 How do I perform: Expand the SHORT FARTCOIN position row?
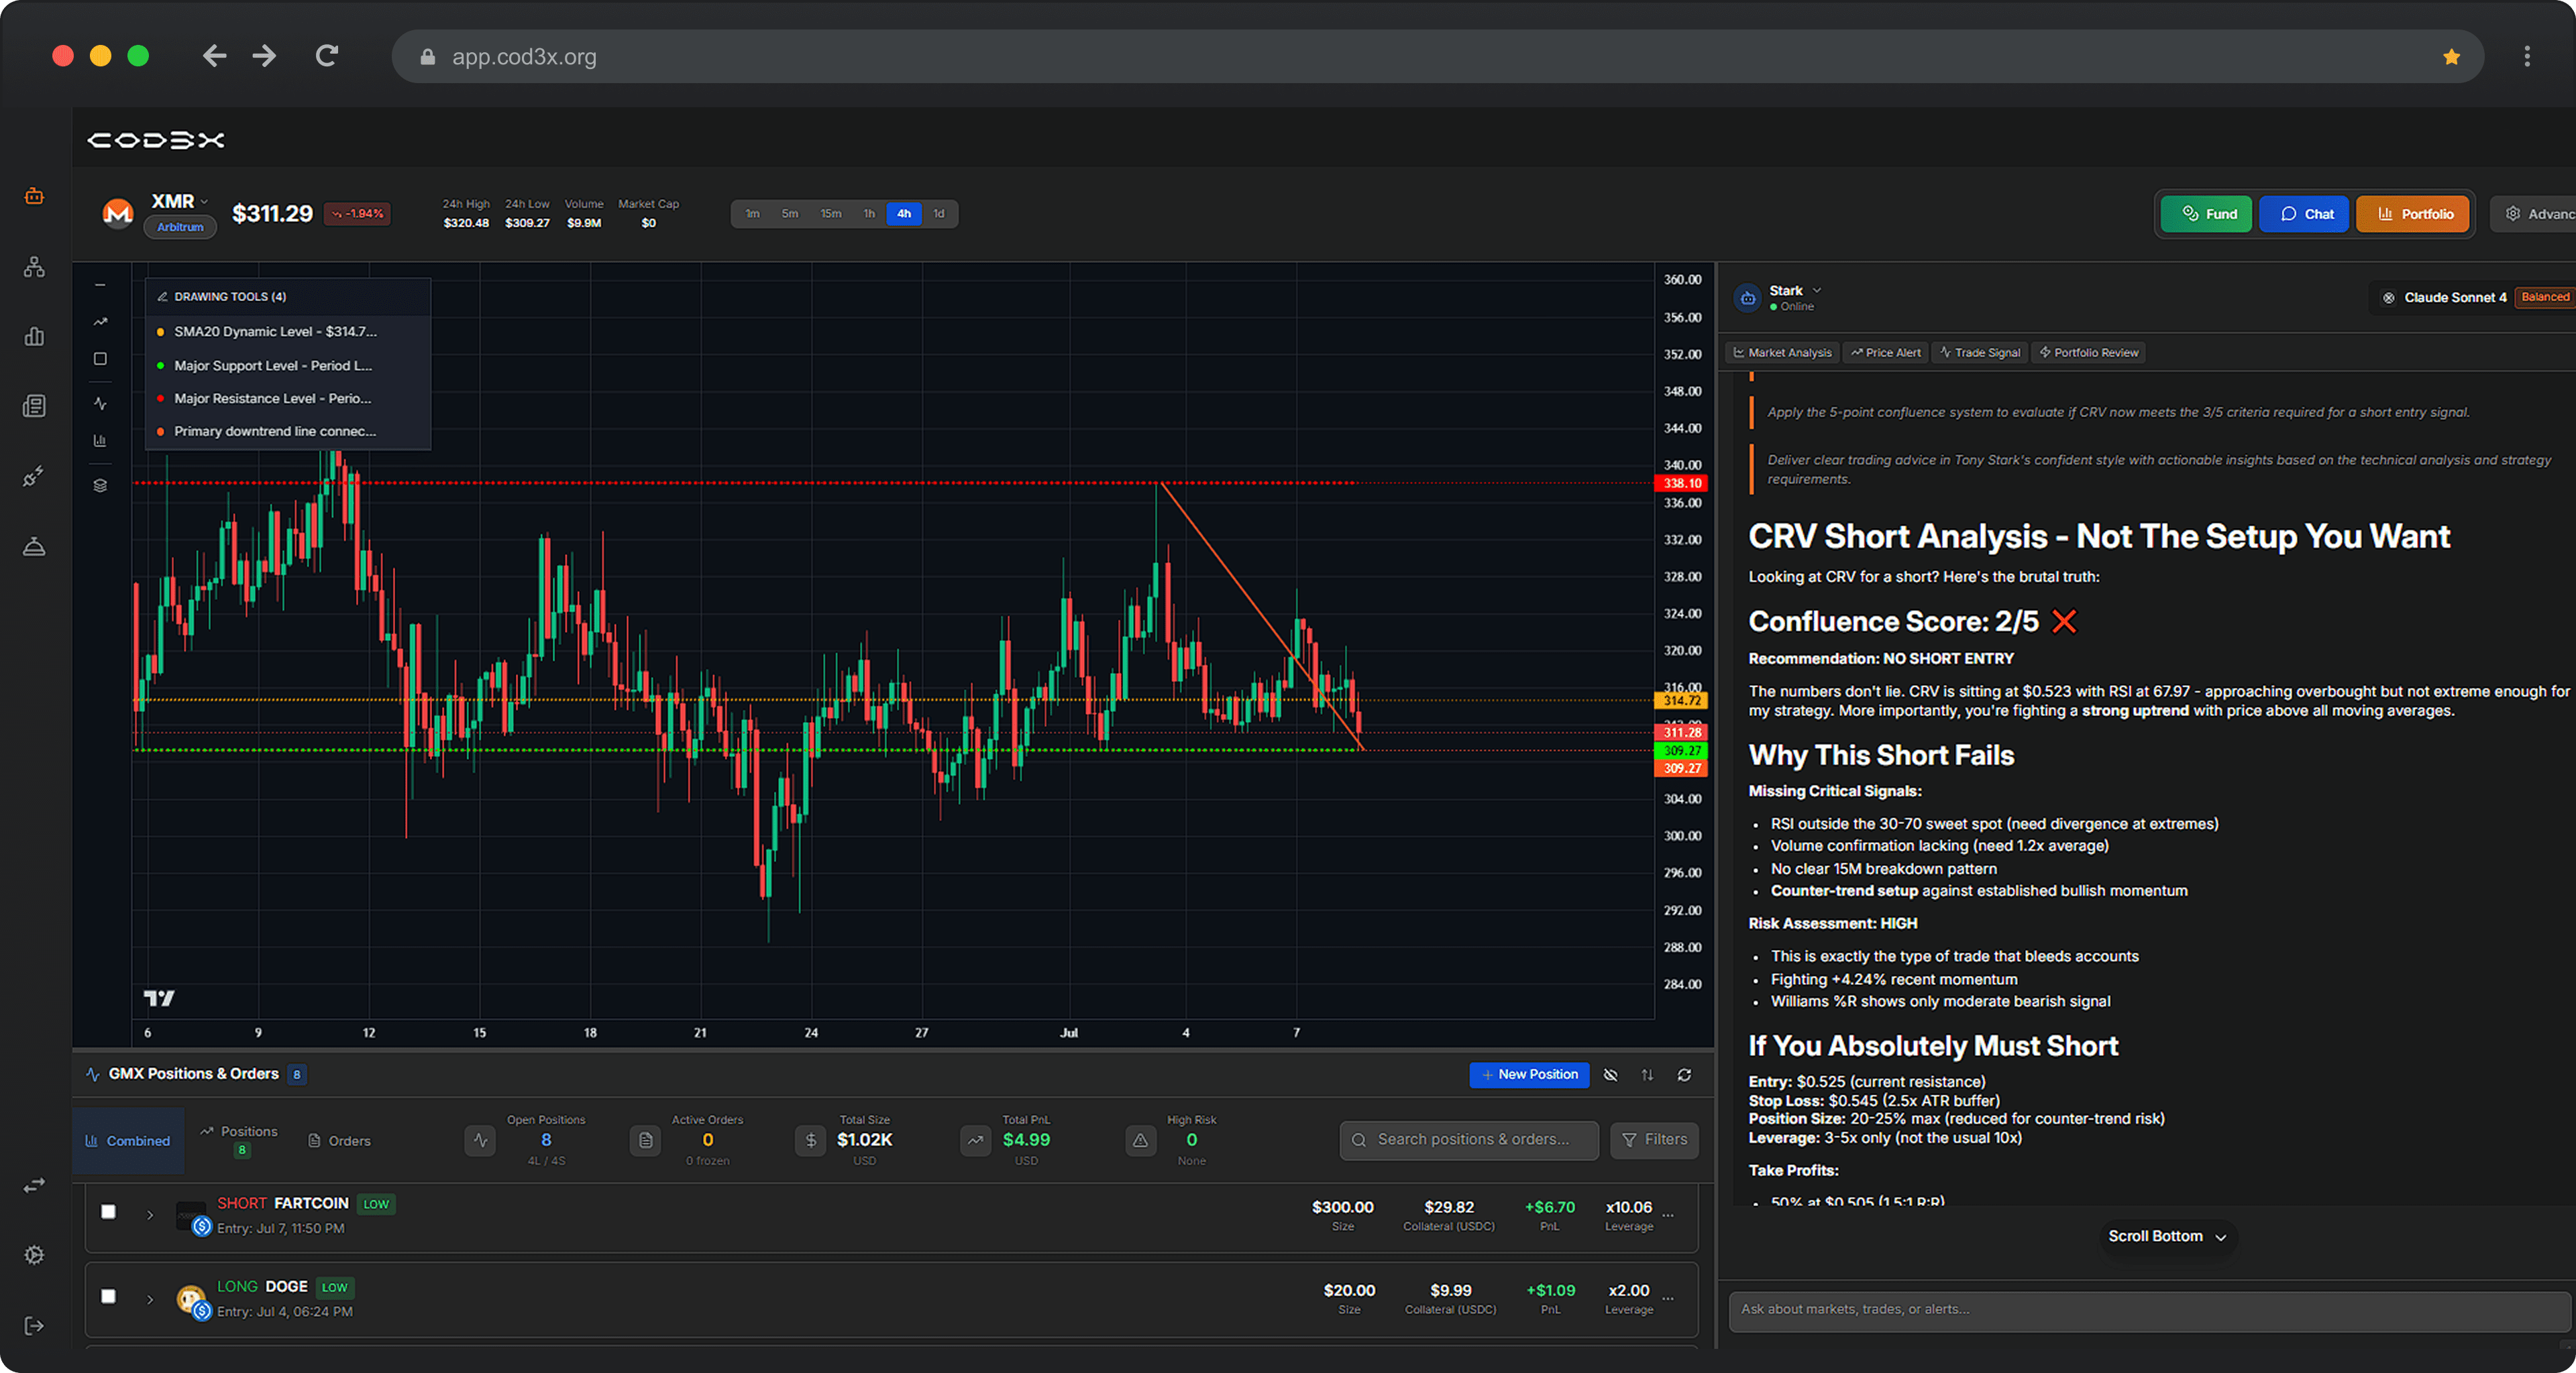coord(151,1215)
